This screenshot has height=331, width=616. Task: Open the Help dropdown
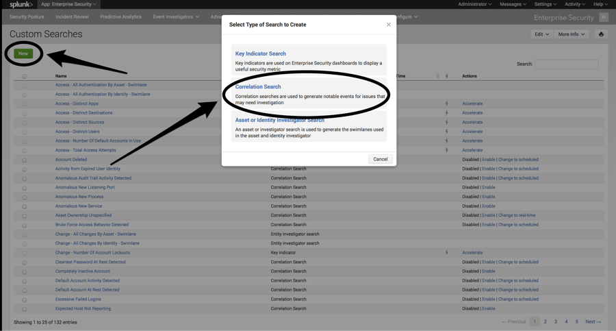[600, 4]
